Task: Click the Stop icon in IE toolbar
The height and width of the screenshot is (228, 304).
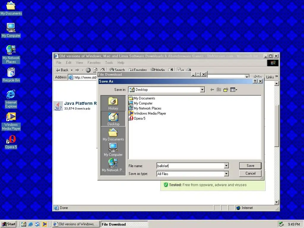Action: (88, 70)
